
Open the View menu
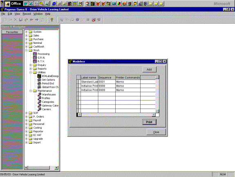click(x=17, y=14)
